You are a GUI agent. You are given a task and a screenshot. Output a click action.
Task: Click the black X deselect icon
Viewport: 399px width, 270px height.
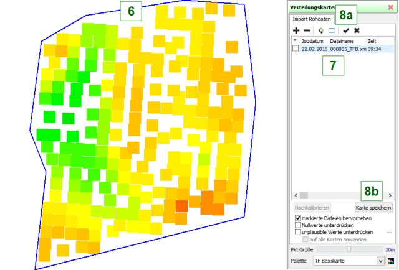[357, 30]
